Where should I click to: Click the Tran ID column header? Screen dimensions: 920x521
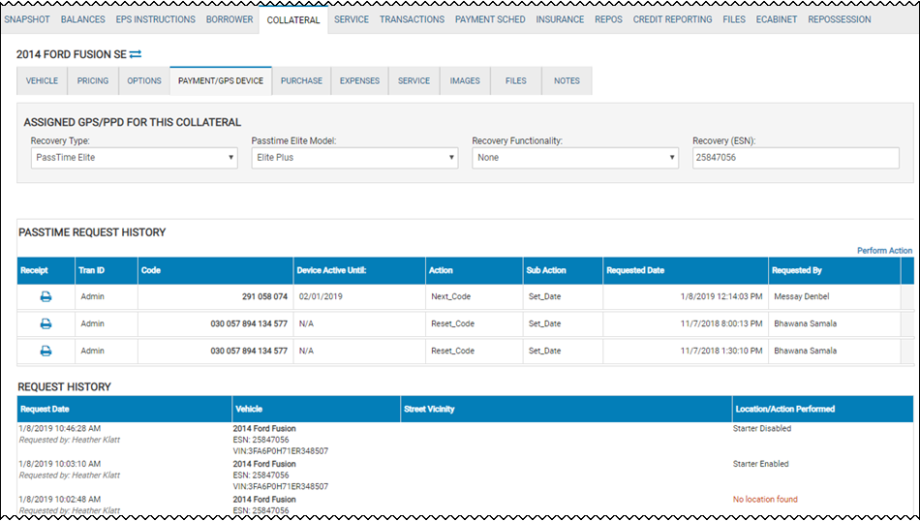(107, 270)
